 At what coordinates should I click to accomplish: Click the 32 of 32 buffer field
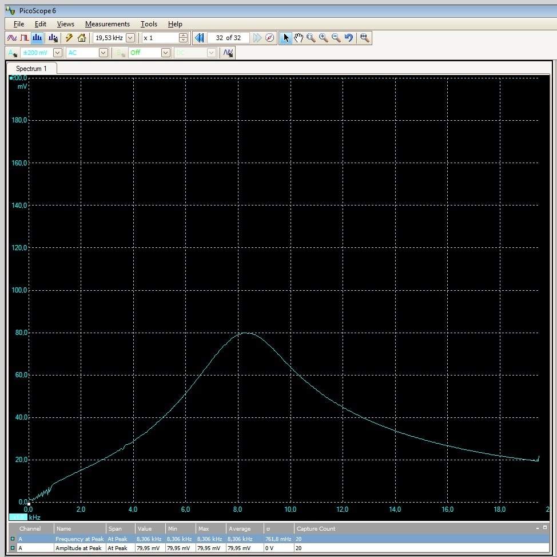pos(228,38)
